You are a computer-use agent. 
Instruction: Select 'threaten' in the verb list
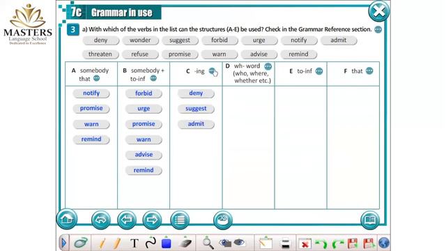[100, 54]
